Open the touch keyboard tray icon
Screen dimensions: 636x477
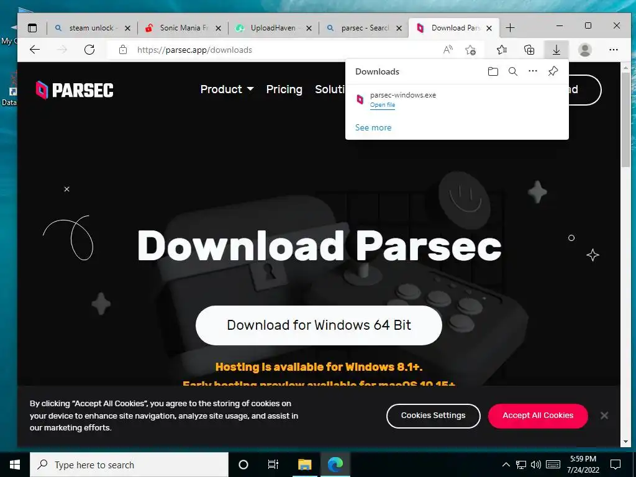pos(553,465)
